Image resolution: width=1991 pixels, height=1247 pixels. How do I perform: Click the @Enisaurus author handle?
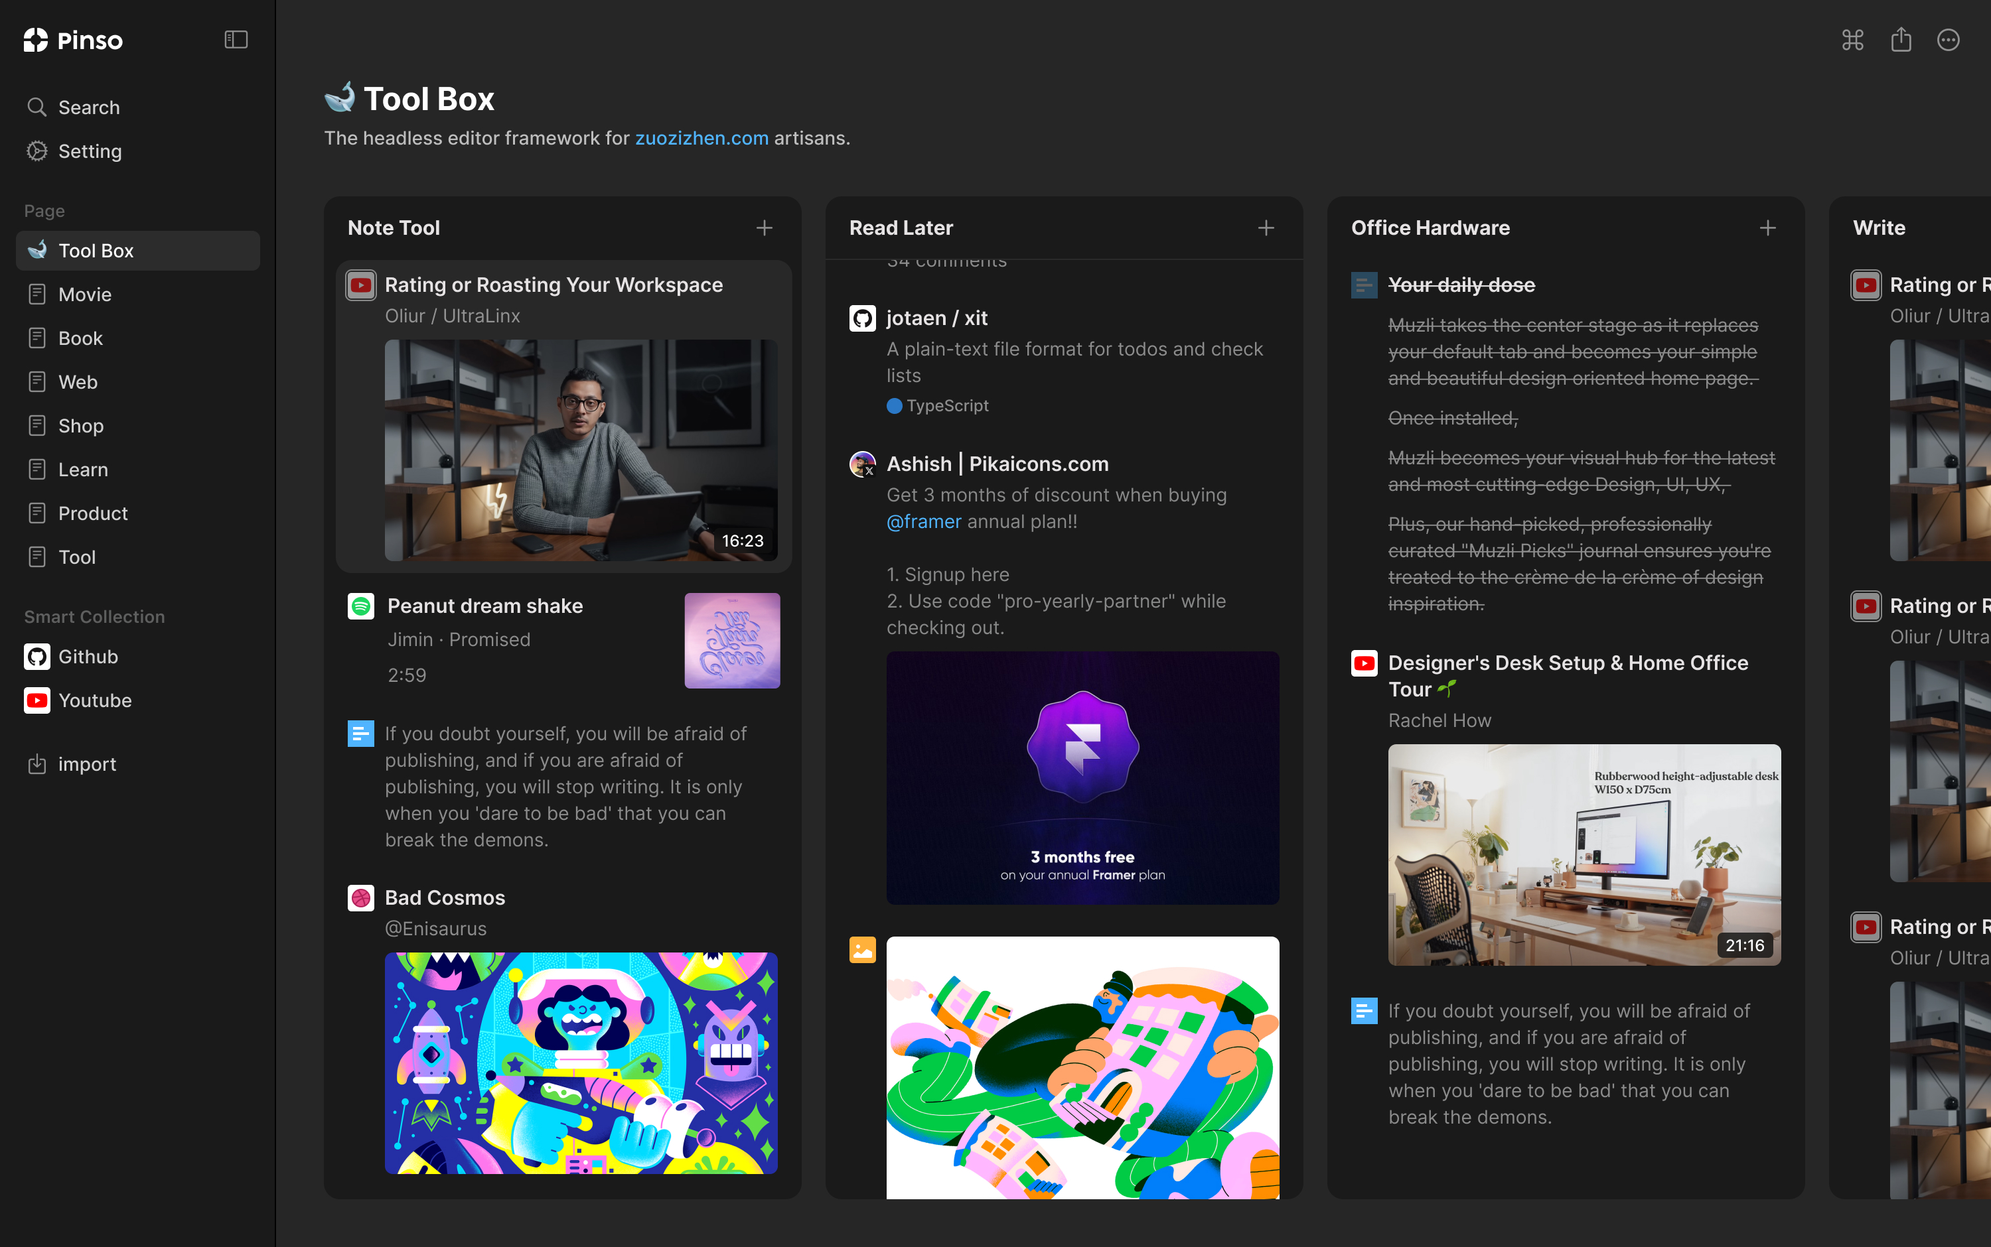(435, 929)
